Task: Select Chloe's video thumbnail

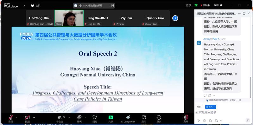Action: click(69, 18)
